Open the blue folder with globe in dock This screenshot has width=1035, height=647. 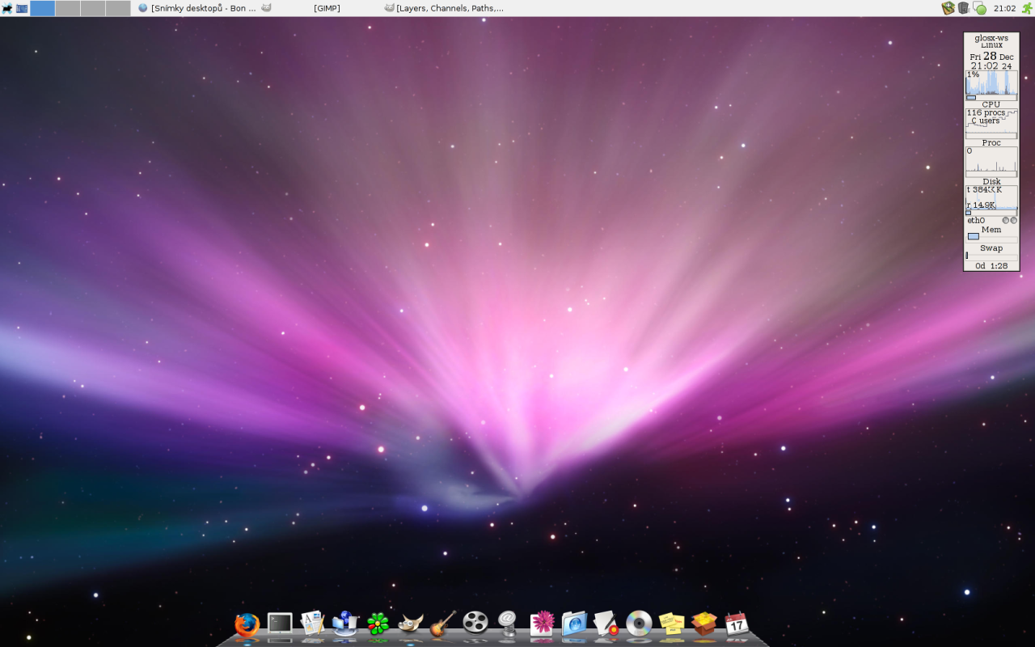(x=574, y=624)
